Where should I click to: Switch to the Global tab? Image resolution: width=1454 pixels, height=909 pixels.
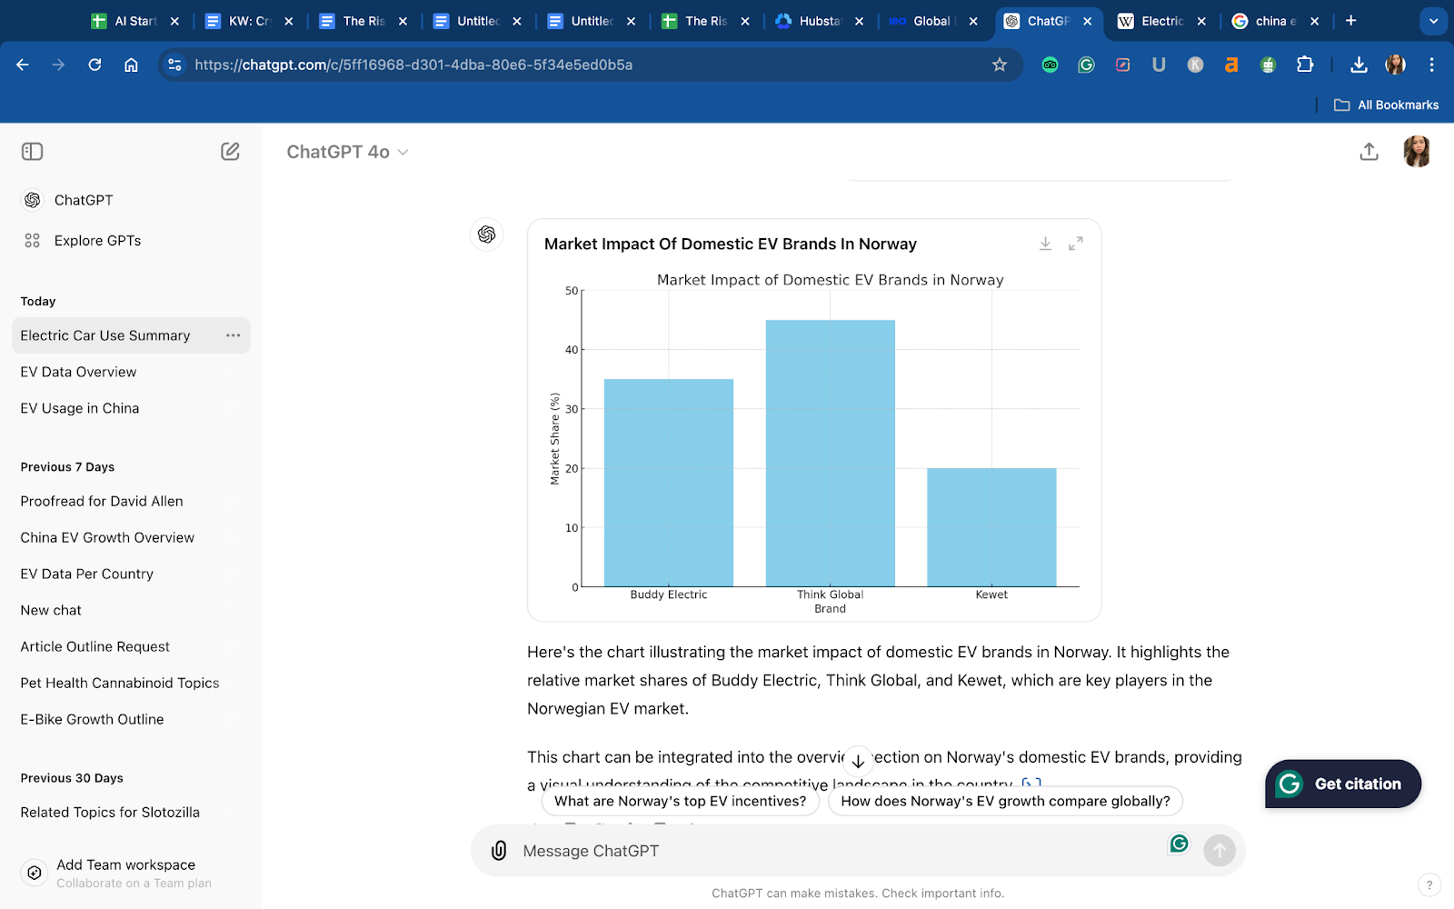click(x=933, y=21)
